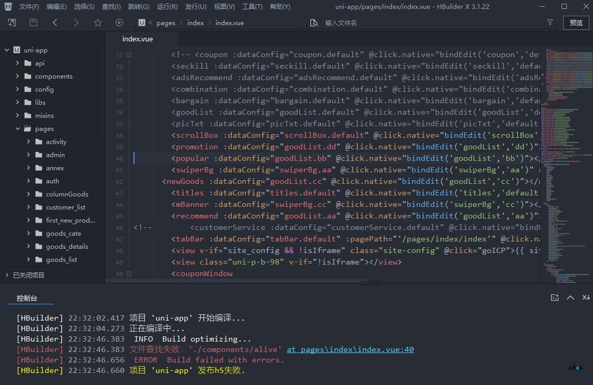The height and width of the screenshot is (385, 593).
Task: Expand the activity folder
Action: pyautogui.click(x=28, y=141)
